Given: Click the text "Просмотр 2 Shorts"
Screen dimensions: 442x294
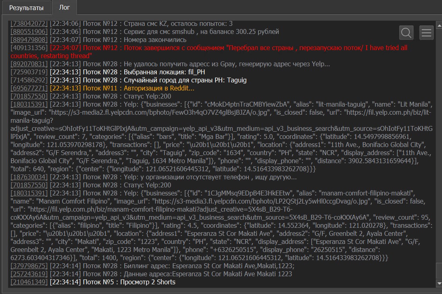Looking at the screenshot, I should click(x=148, y=282).
